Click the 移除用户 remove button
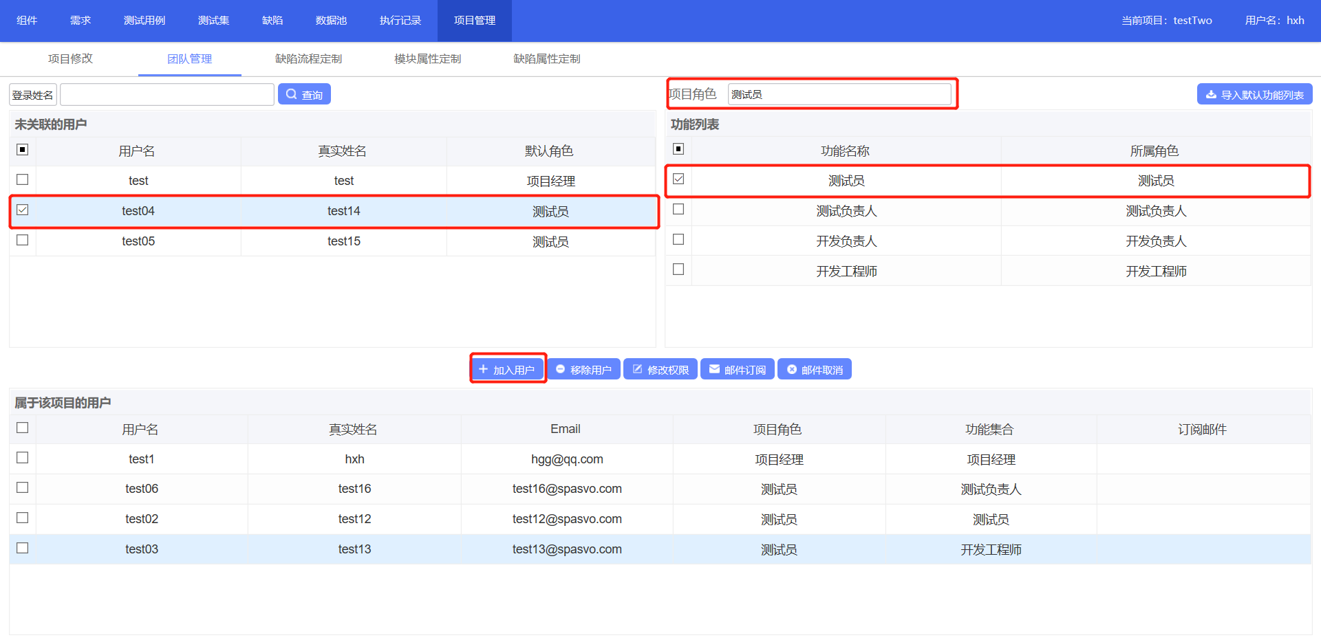This screenshot has height=640, width=1321. point(583,369)
